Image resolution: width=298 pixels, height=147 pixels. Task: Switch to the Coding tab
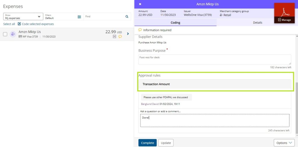click(175, 23)
